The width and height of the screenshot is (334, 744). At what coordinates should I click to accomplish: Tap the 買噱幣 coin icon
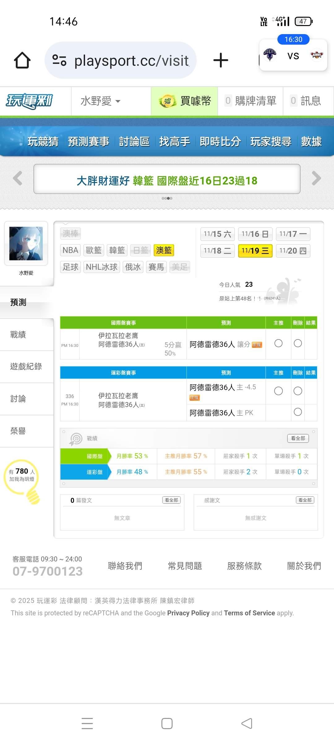coord(167,101)
